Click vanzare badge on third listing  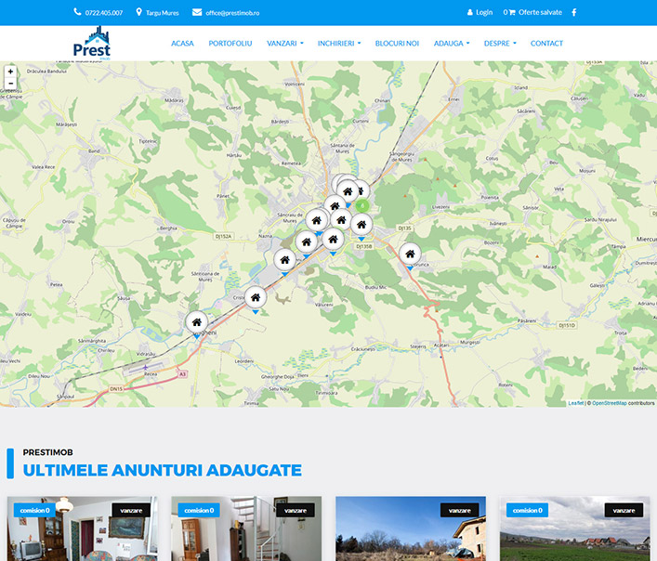[x=460, y=510]
